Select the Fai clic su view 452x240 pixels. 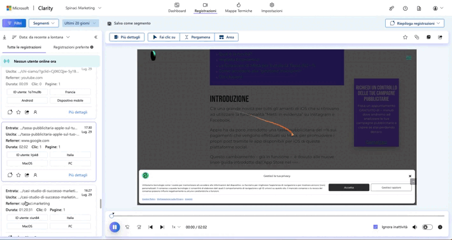[x=164, y=37]
